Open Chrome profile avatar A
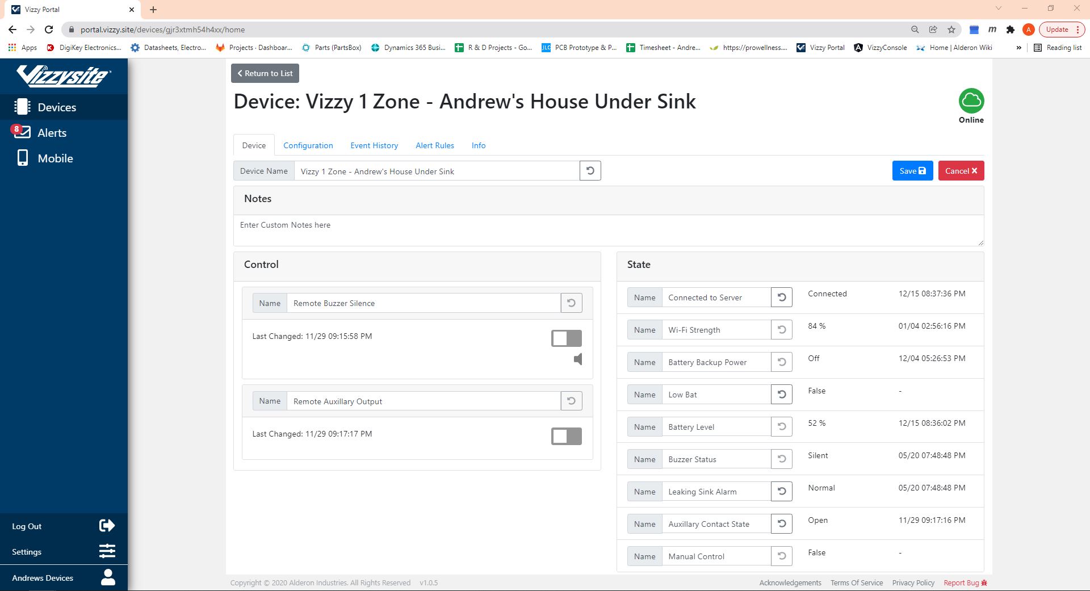The width and height of the screenshot is (1090, 591). pyautogui.click(x=1028, y=30)
